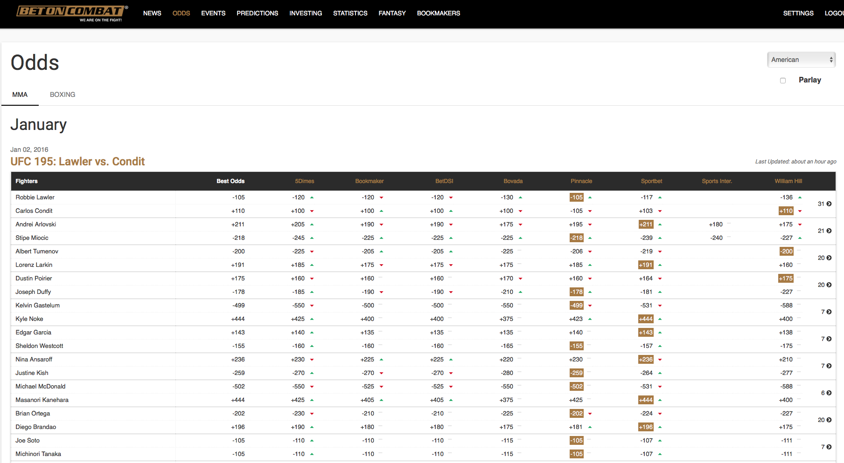Select fighter Robbie Lawler
Screen dimensions: 844x463
pyautogui.click(x=35, y=197)
